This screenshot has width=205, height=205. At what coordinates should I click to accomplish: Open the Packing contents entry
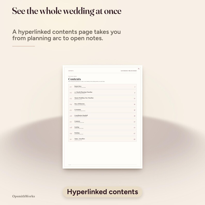(102, 133)
